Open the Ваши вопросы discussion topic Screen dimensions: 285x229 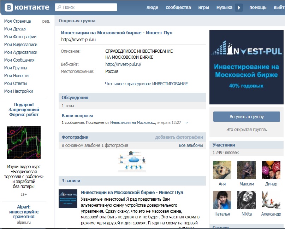pos(77,116)
